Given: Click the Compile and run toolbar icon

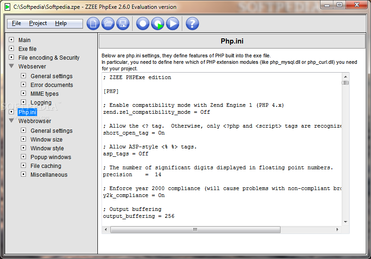Looking at the screenshot, I should point(158,24).
